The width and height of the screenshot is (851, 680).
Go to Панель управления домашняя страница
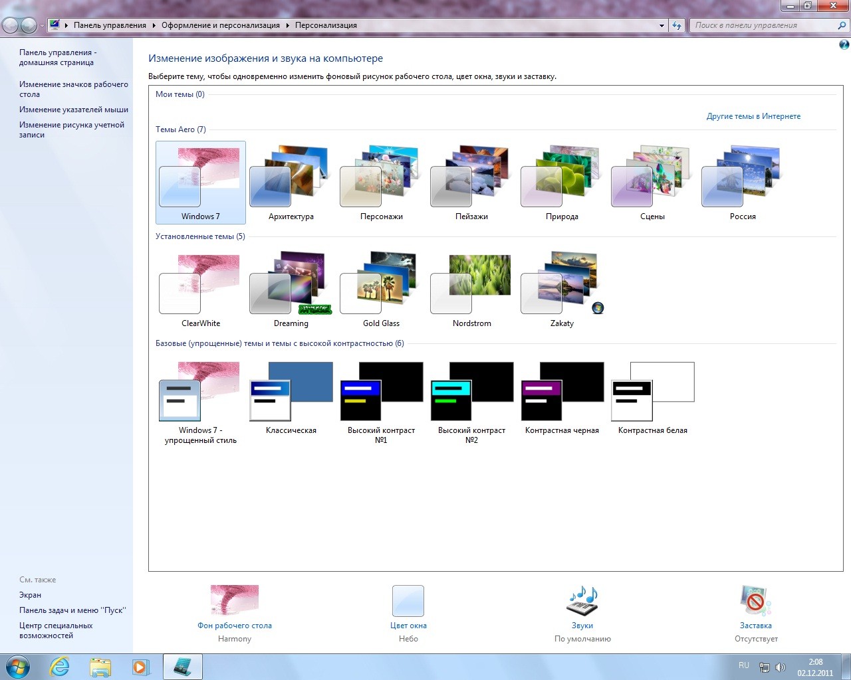point(58,57)
